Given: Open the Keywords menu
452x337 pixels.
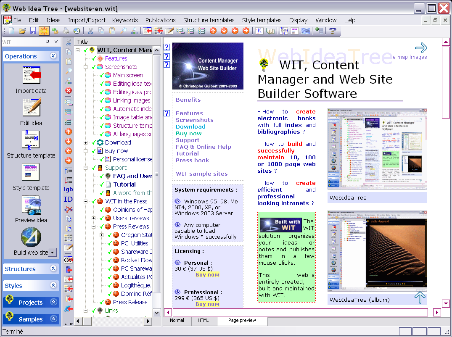Looking at the screenshot, I should tap(125, 20).
